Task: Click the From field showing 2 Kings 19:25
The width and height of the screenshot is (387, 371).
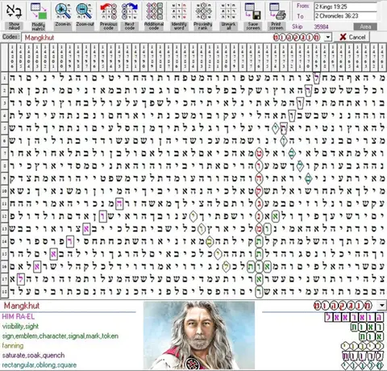Action: click(346, 6)
